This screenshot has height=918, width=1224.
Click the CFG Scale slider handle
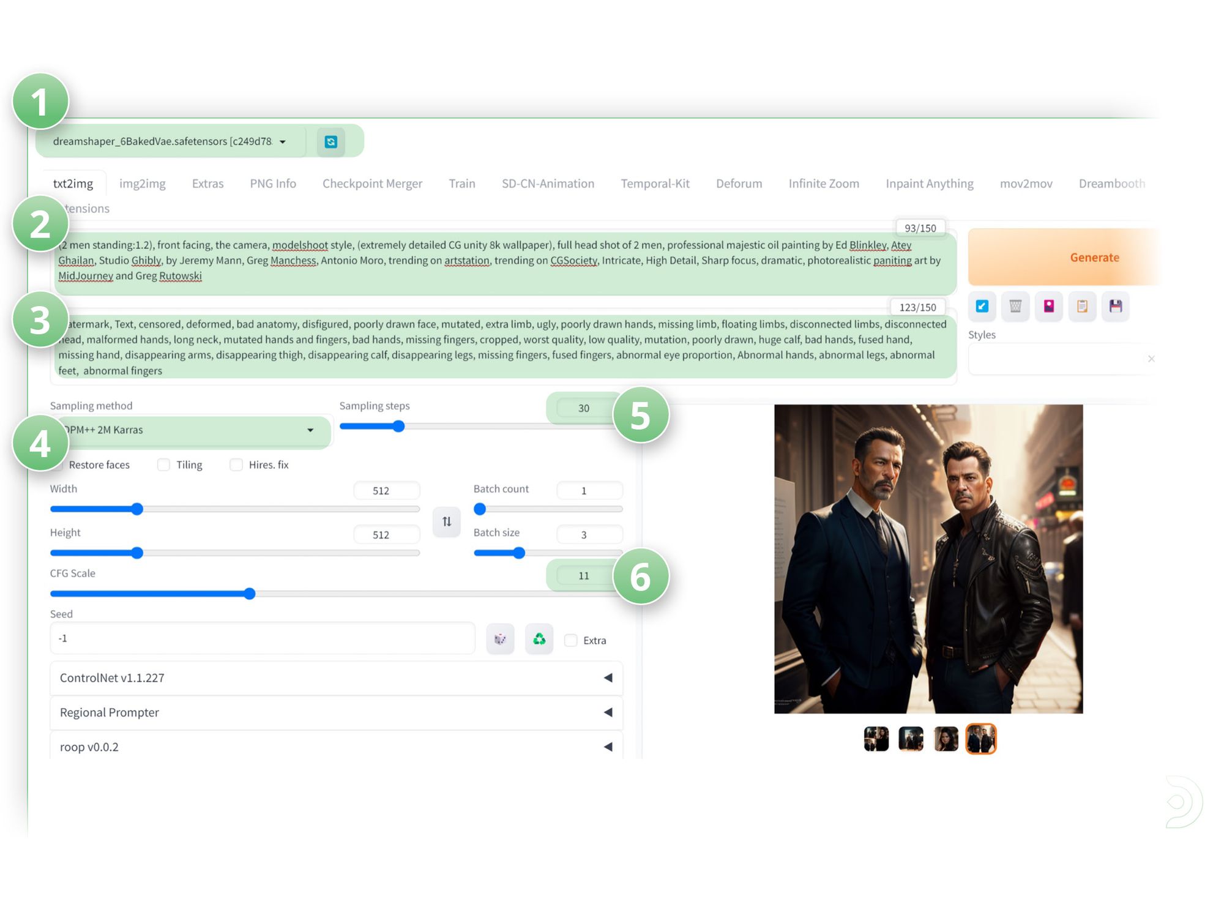249,594
